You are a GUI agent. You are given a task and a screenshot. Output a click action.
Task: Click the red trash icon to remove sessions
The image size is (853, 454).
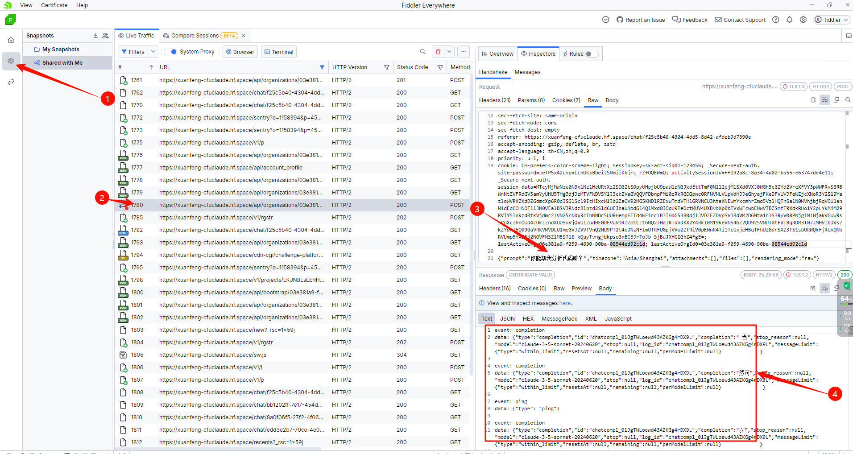pyautogui.click(x=438, y=52)
